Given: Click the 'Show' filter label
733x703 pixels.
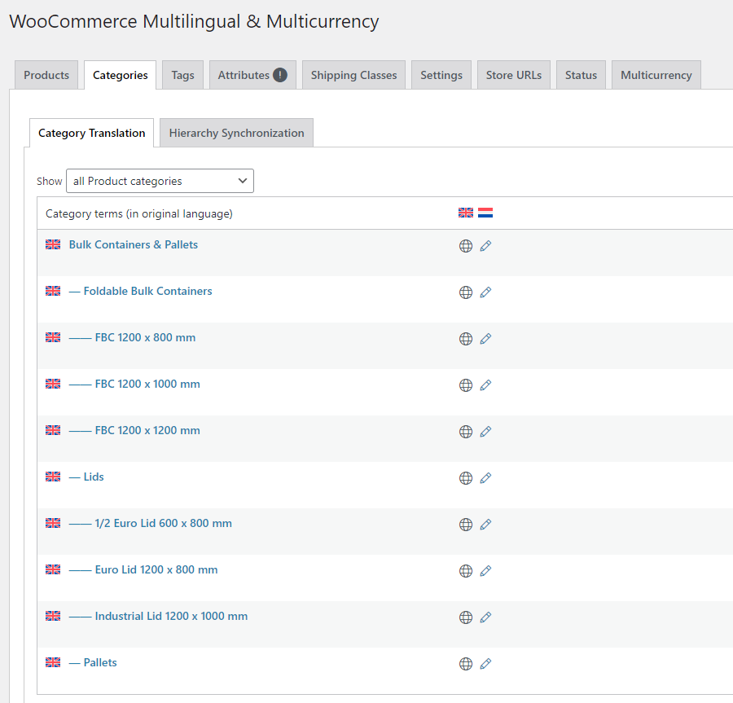Looking at the screenshot, I should [49, 181].
